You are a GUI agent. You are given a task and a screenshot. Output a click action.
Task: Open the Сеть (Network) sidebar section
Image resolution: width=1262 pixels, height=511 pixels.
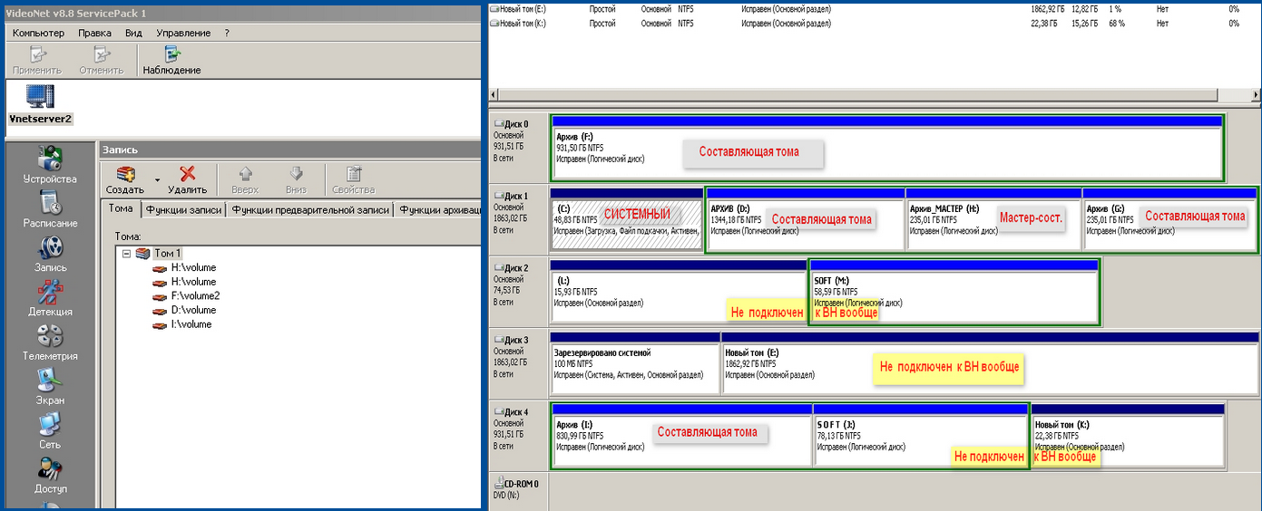click(50, 429)
